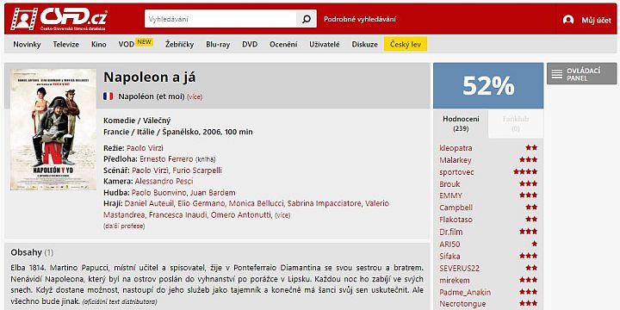
Task: Open the Žebříčky rankings menu
Action: pyautogui.click(x=179, y=44)
